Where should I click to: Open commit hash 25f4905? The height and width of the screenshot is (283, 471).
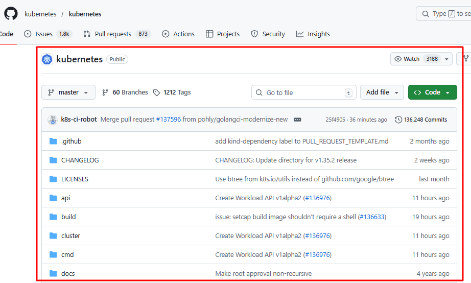tap(335, 120)
